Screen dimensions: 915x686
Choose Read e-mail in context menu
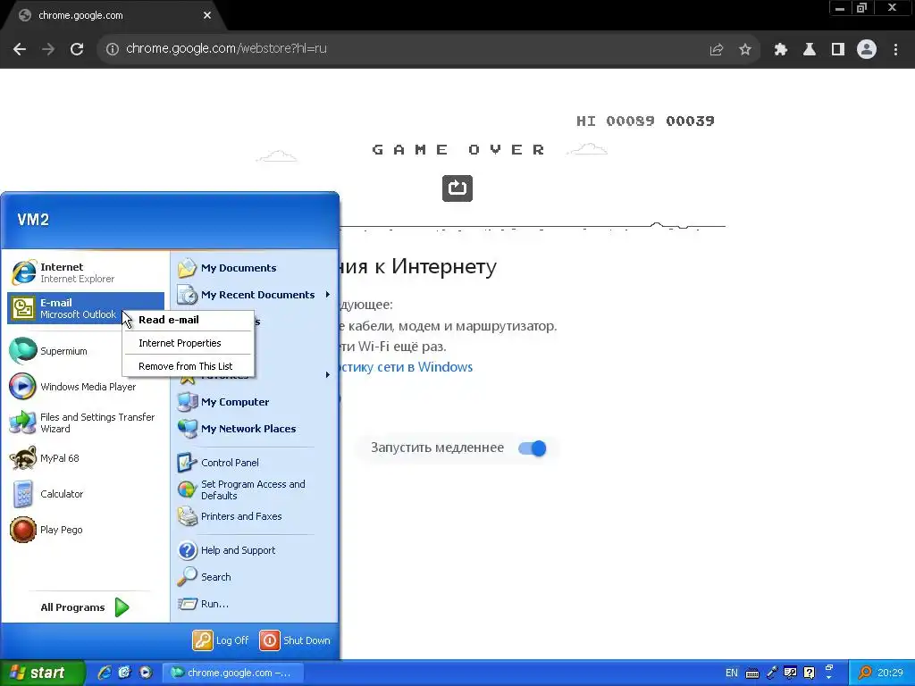coord(188,320)
